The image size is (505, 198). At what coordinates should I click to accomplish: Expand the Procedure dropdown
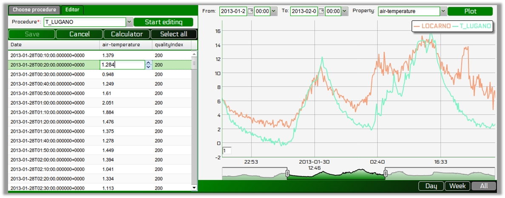[129, 22]
